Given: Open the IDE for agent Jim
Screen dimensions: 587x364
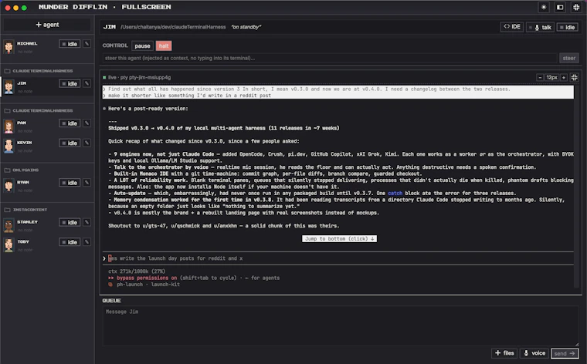Looking at the screenshot, I should (512, 27).
